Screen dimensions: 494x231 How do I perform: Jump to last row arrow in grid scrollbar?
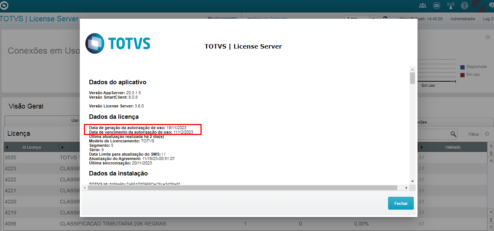[490, 227]
